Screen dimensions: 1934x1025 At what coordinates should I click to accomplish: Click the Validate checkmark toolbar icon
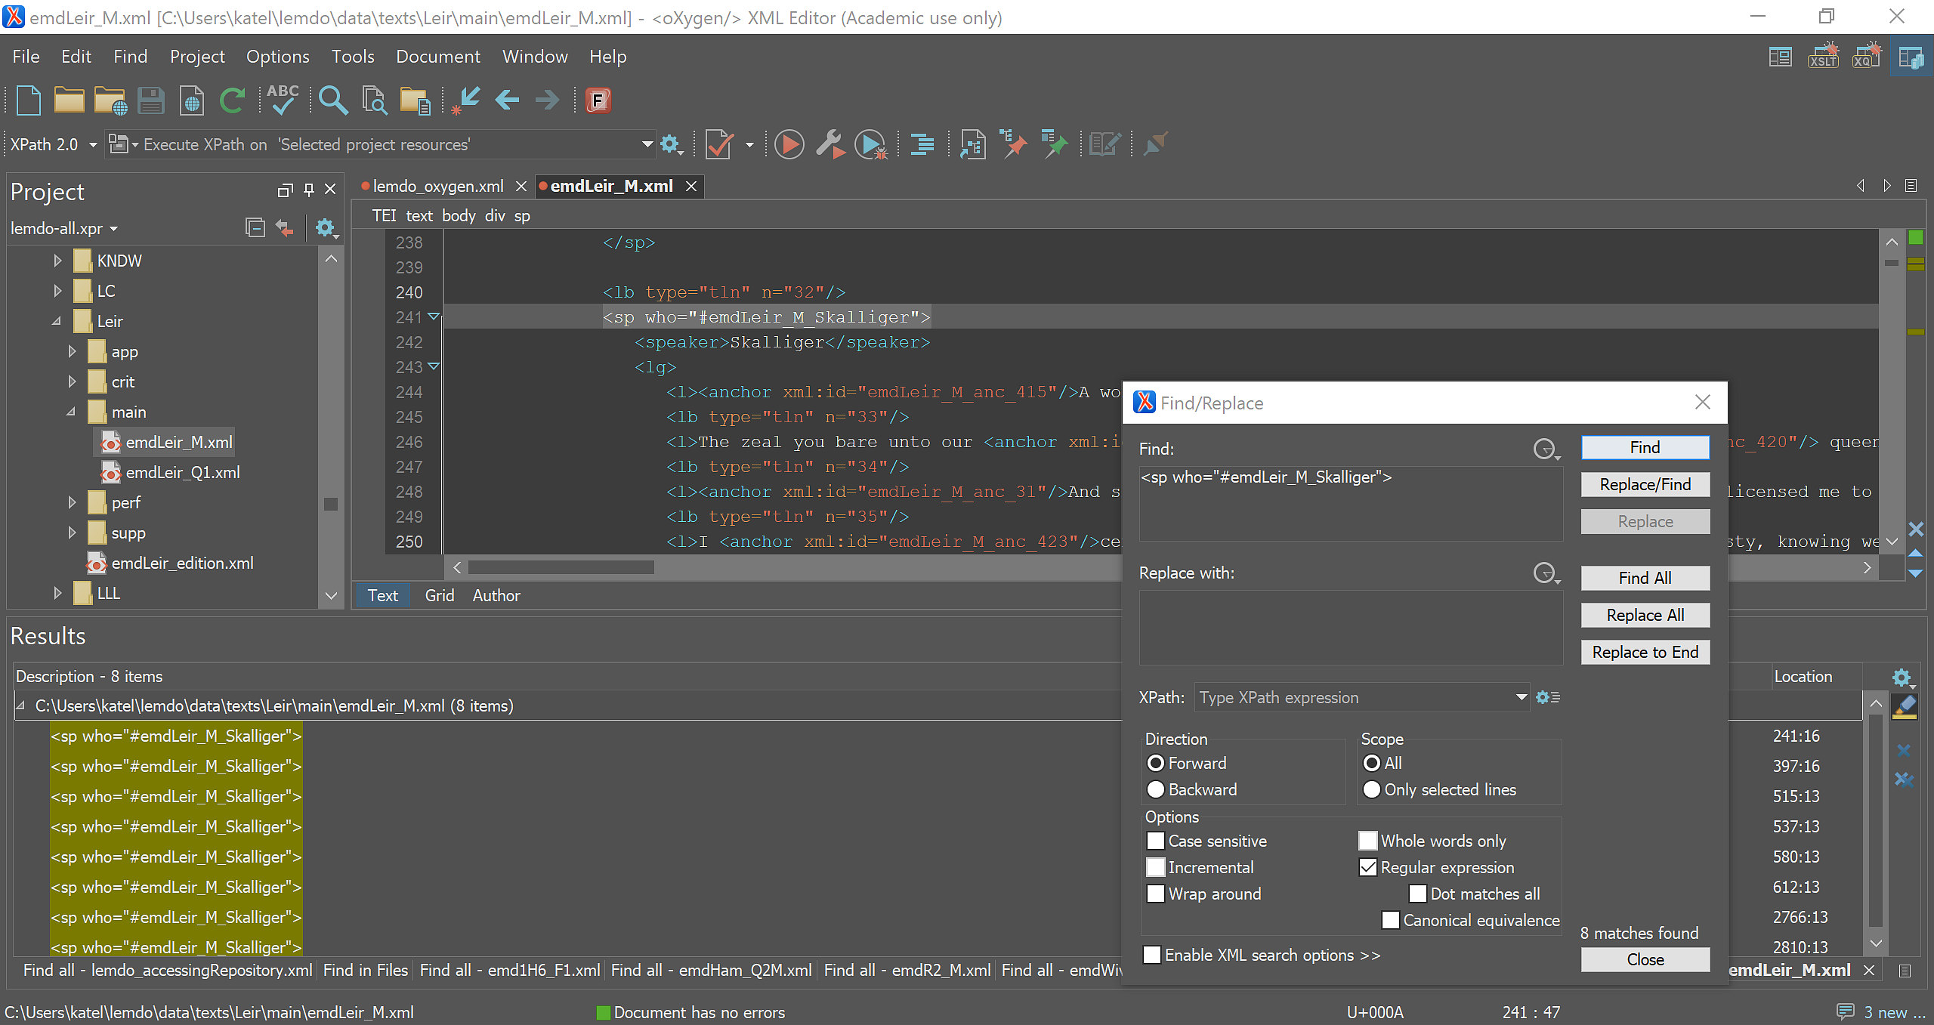[x=718, y=144]
